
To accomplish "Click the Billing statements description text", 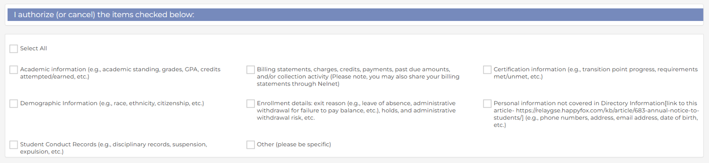I will (x=358, y=77).
